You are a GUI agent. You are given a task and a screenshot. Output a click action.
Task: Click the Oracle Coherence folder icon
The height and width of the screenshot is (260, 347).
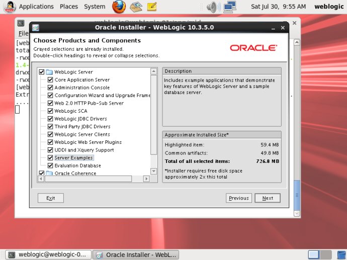point(49,173)
